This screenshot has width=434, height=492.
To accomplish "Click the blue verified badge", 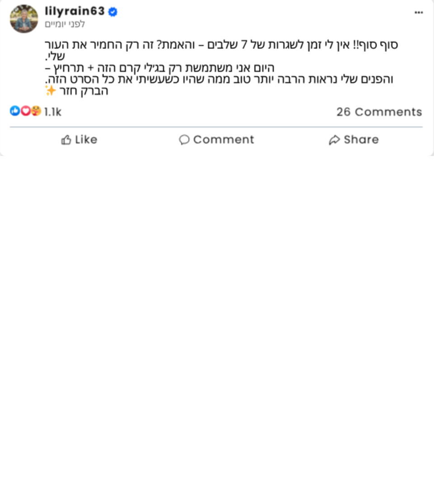I will (113, 12).
